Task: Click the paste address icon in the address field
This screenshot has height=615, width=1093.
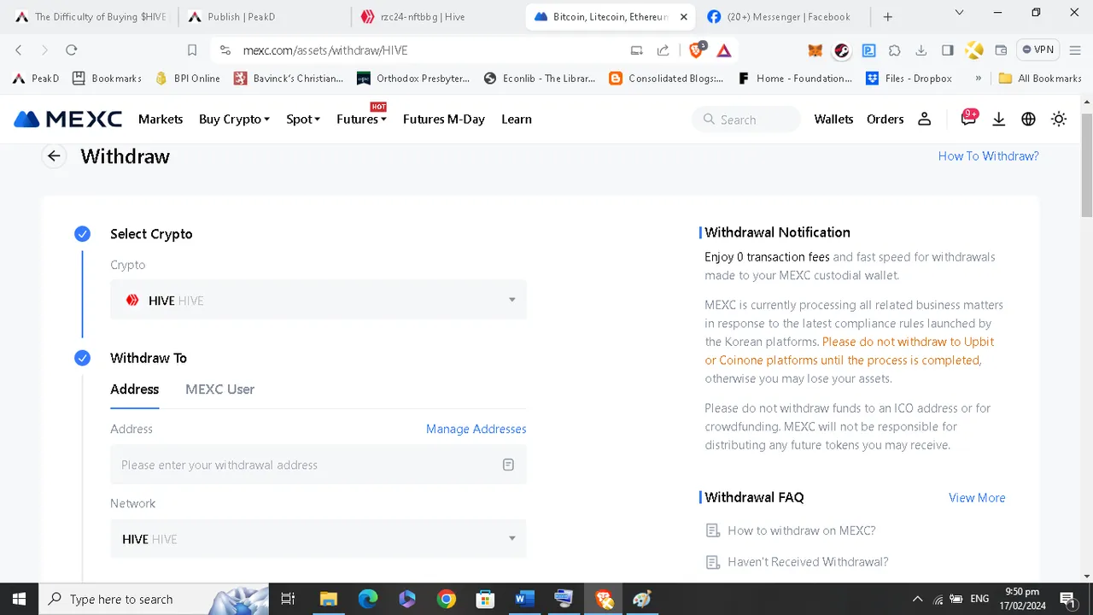Action: point(508,465)
